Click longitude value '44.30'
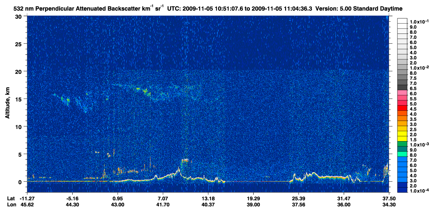The width and height of the screenshot is (432, 221). pyautogui.click(x=72, y=204)
